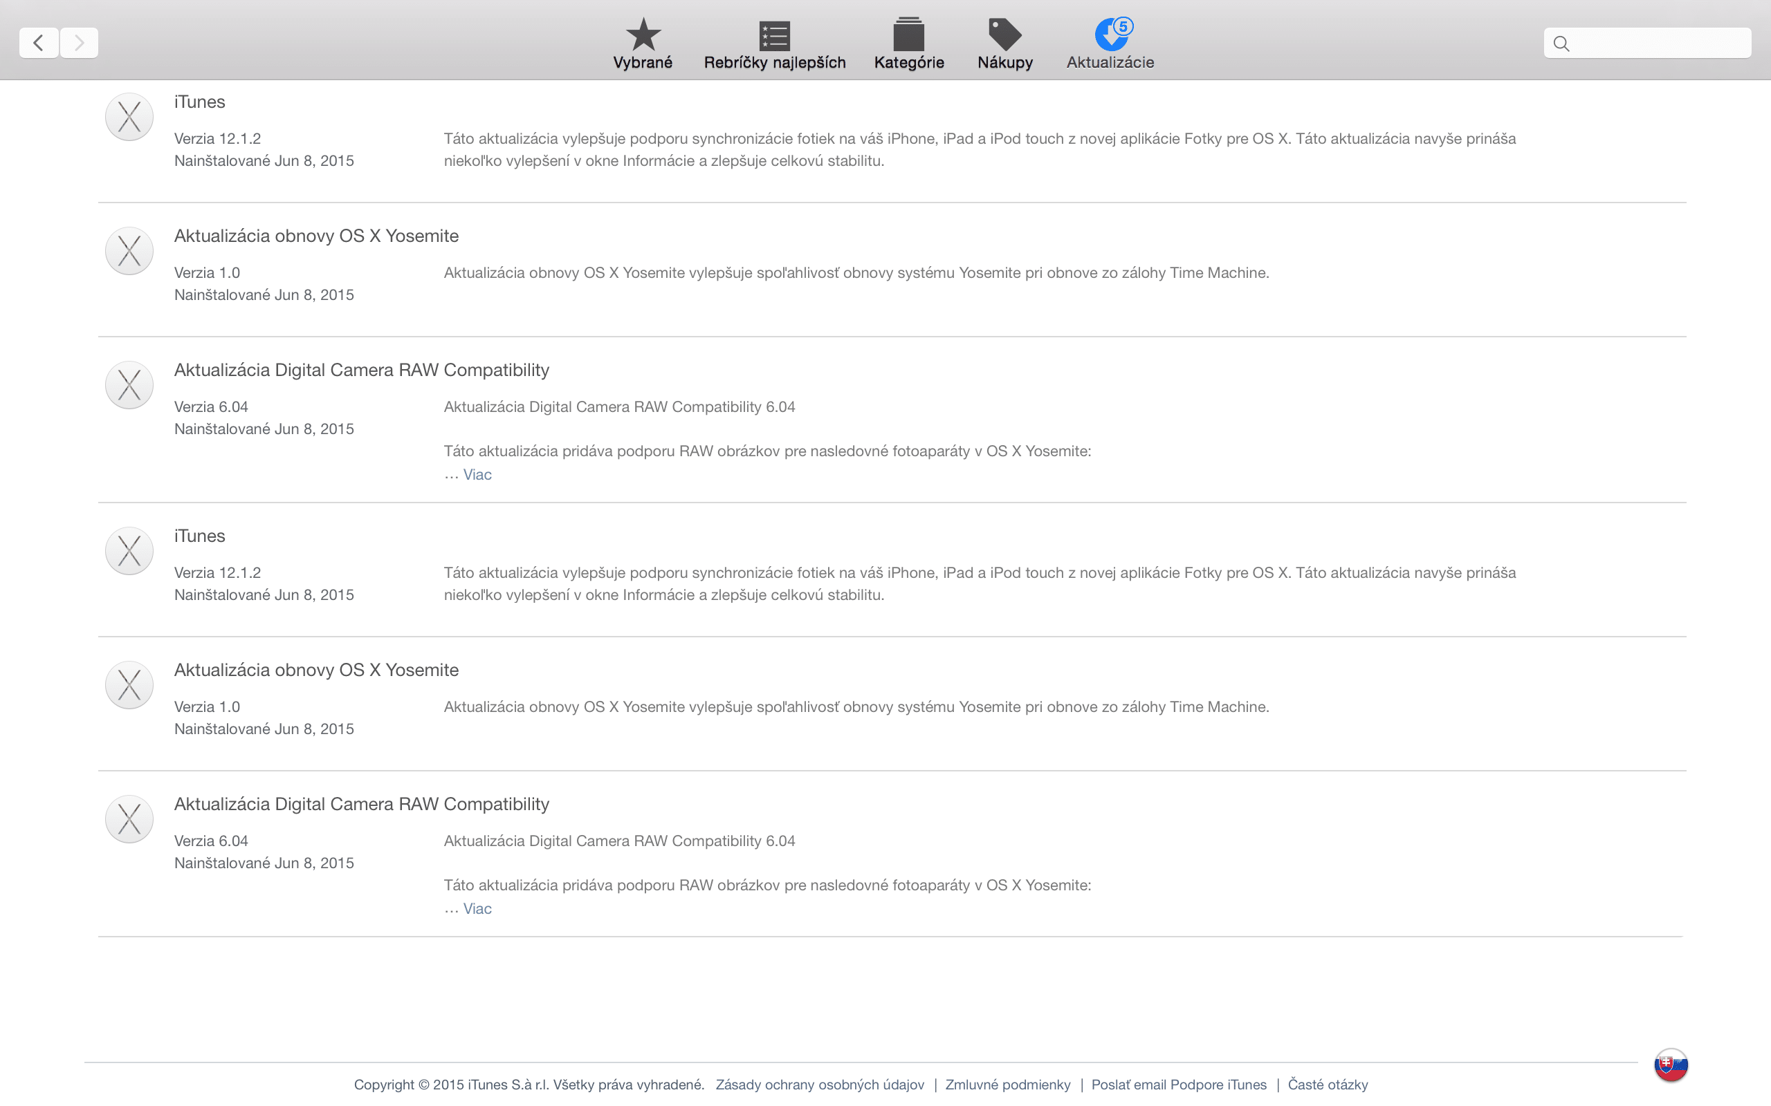Go back with the left arrow button
The height and width of the screenshot is (1106, 1771).
point(39,42)
